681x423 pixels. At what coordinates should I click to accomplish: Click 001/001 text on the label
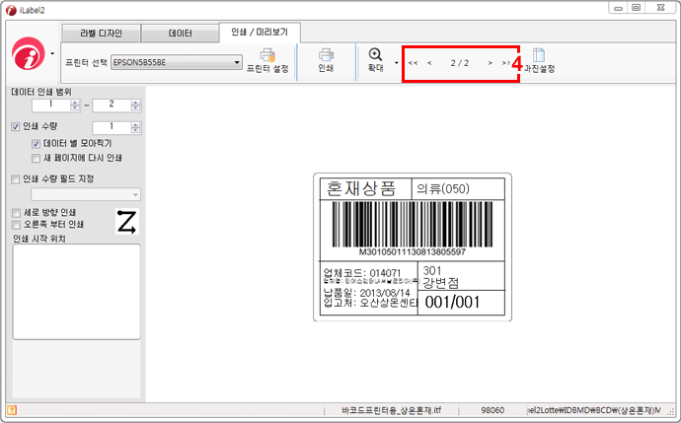tap(452, 302)
